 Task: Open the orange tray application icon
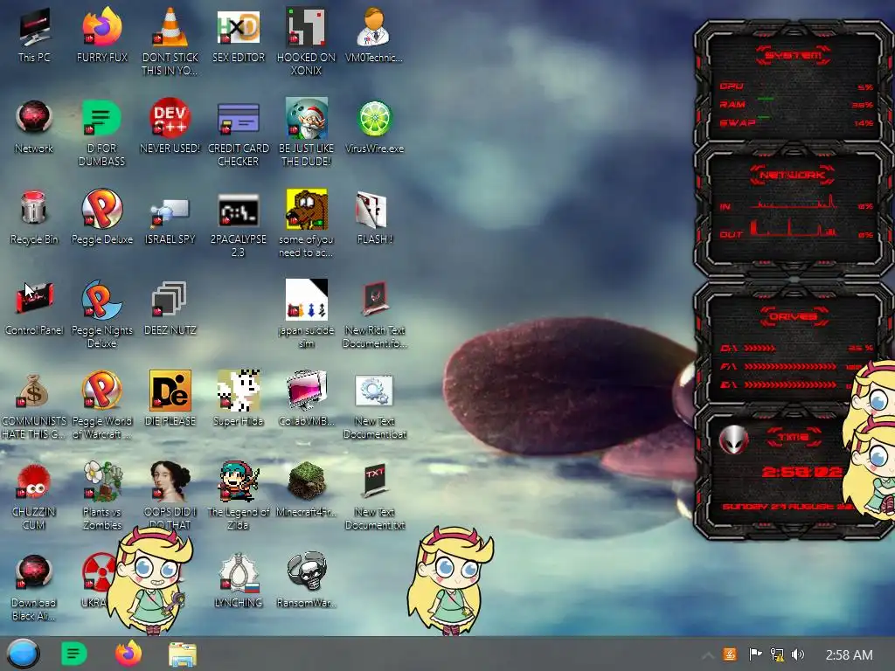click(x=730, y=654)
